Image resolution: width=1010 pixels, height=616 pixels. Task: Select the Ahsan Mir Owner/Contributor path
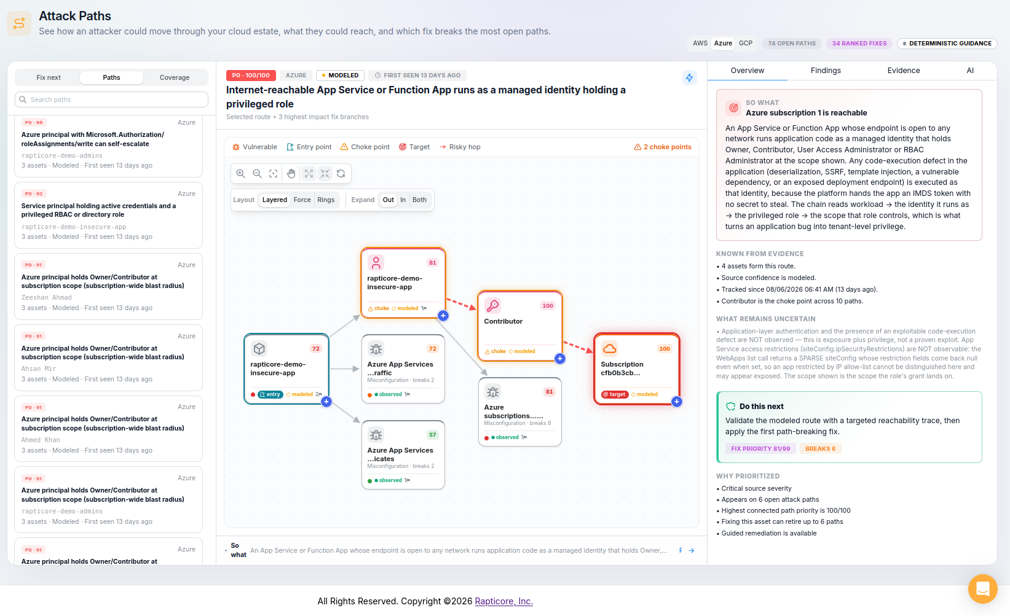tap(108, 358)
